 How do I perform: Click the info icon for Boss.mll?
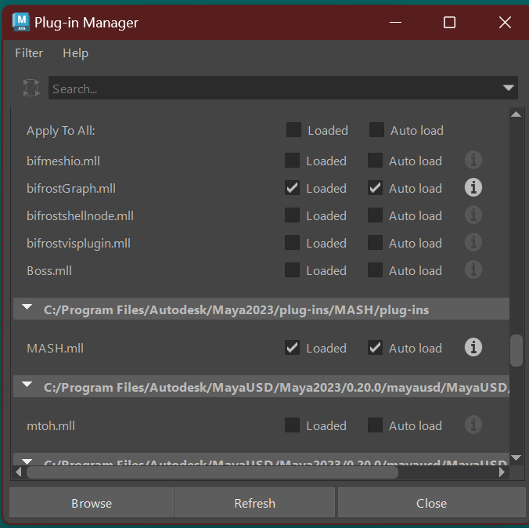(473, 270)
